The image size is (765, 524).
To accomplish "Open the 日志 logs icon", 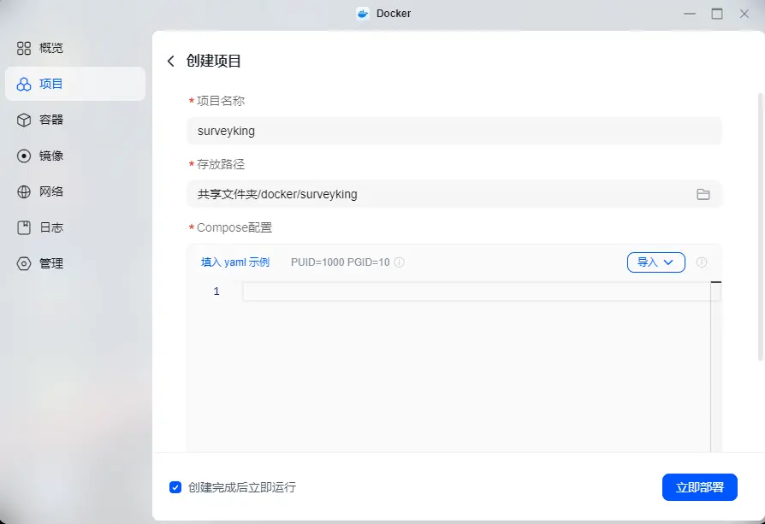I will (23, 227).
